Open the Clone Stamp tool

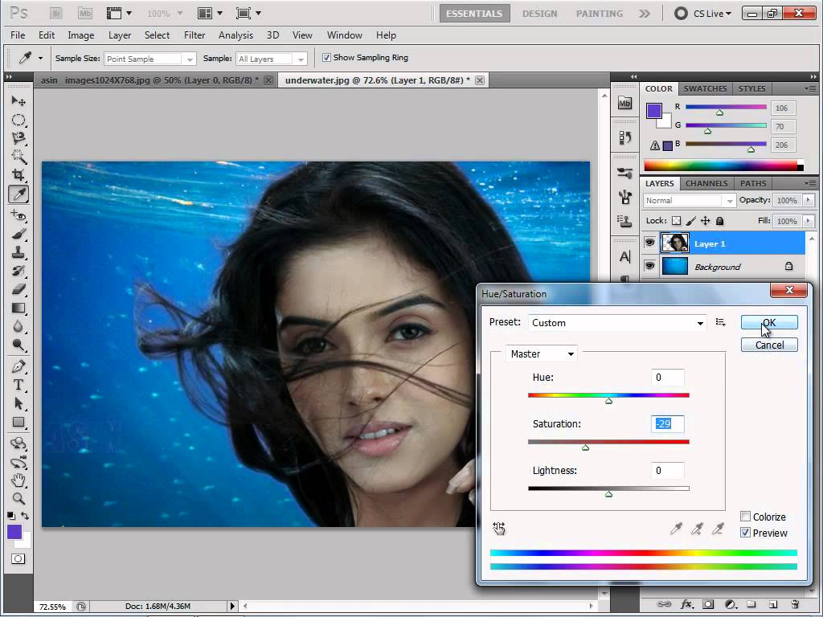pyautogui.click(x=18, y=251)
